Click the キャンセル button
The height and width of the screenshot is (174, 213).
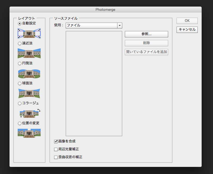(x=187, y=30)
